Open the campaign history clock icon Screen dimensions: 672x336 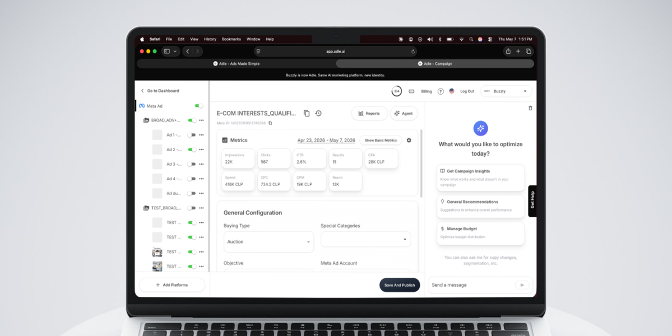[x=318, y=114]
